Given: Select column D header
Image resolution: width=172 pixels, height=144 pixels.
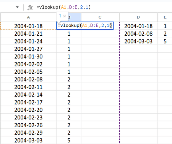Looking at the screenshot, I should pos(138,17).
